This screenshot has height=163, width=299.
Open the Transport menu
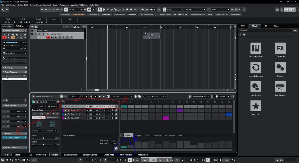tap(47, 5)
